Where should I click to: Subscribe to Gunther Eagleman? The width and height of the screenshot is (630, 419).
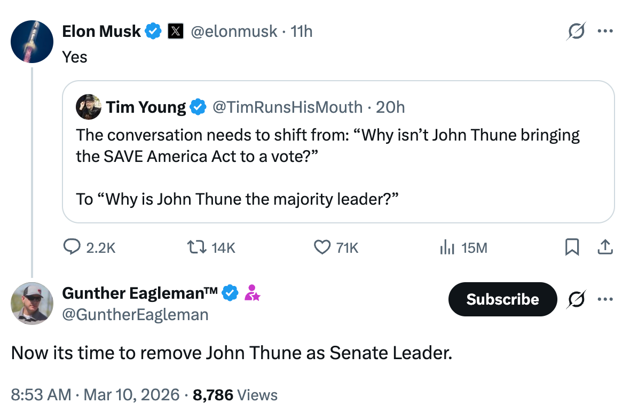coord(502,299)
